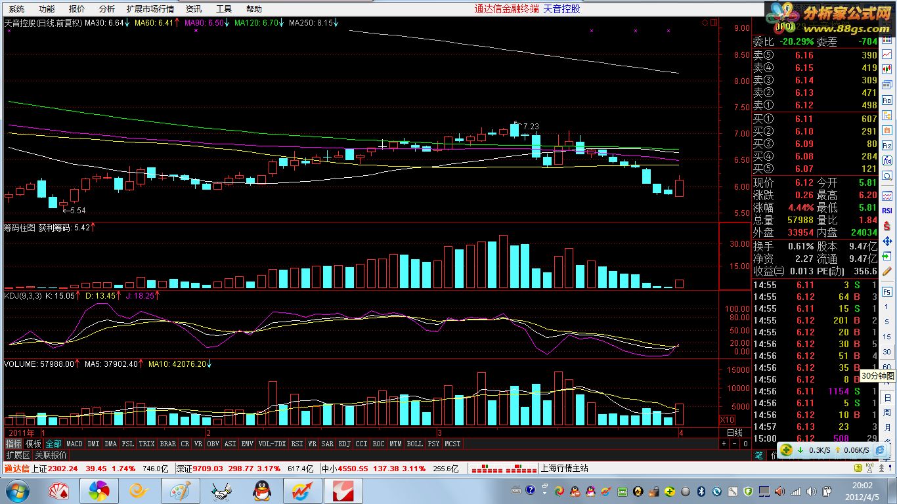Screen dimensions: 897x504
Task: Click the plus zoom button beside 日线
Action: click(x=724, y=444)
